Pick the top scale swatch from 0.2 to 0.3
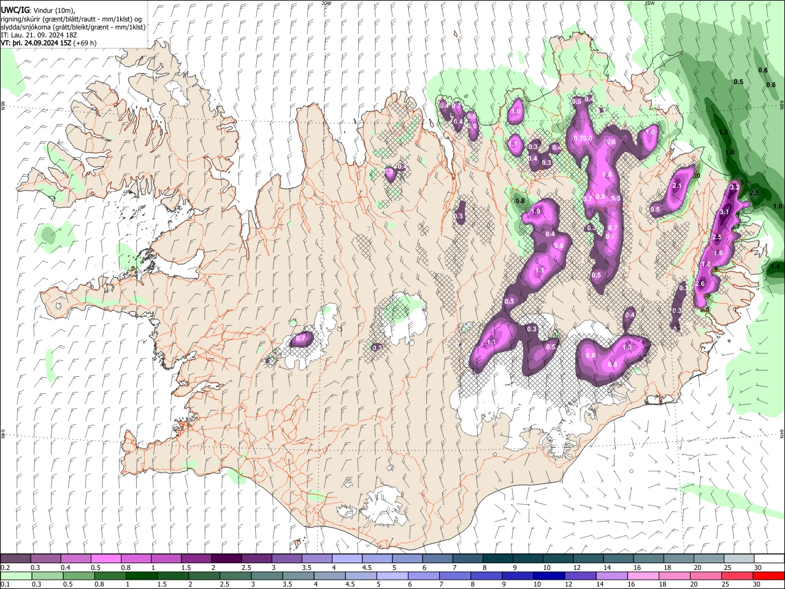 pos(15,559)
